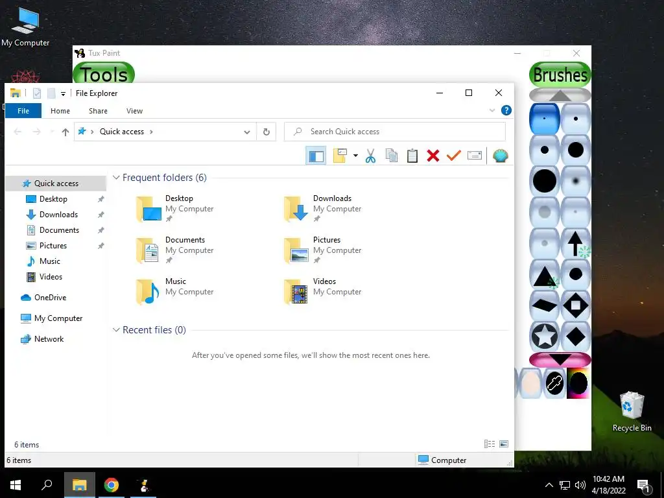The width and height of the screenshot is (664, 498).
Task: Click the Tux Paint taskbar icon
Action: tap(144, 485)
